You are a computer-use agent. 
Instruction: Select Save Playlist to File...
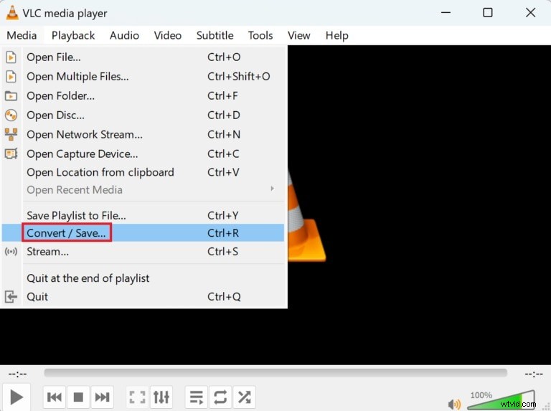click(143, 215)
